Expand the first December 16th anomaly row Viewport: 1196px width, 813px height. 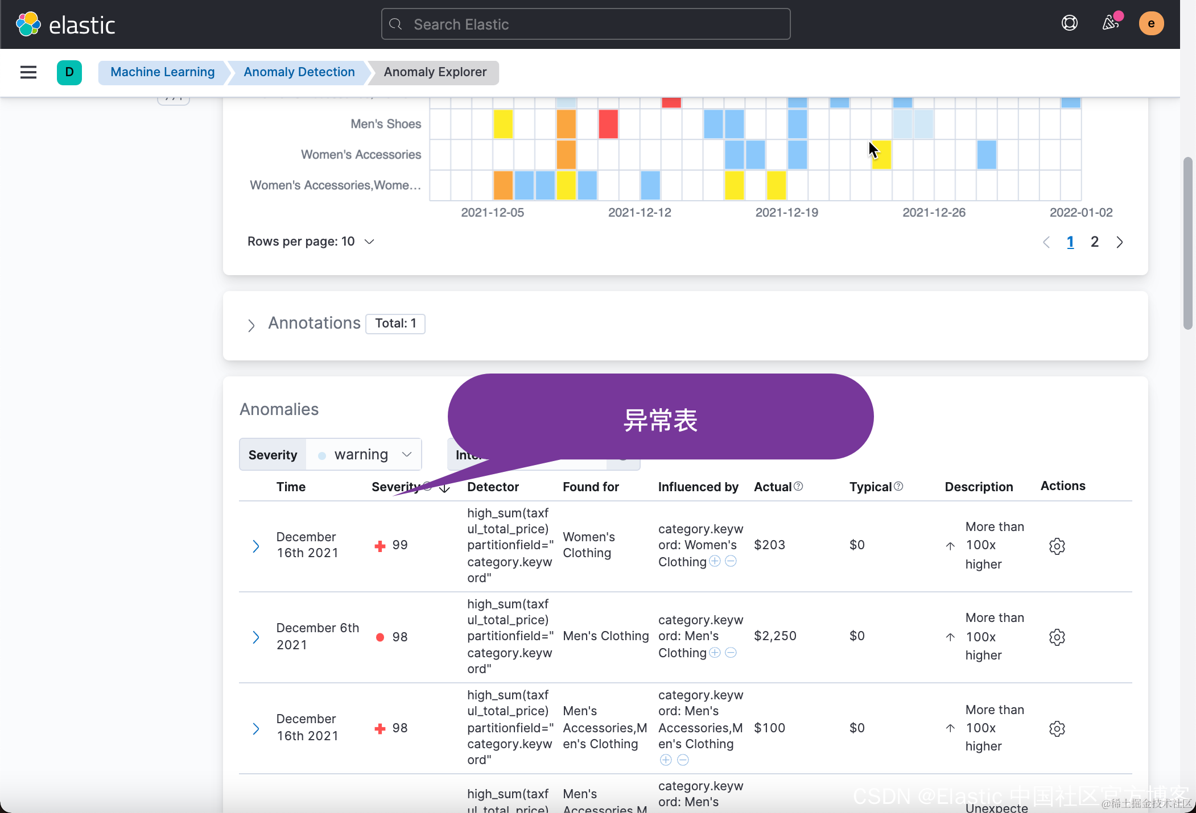pos(255,546)
